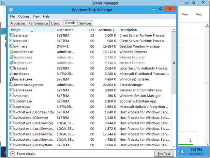Screen dimensions: 210x158
Task: Click the spoolsv.exe process icon
Action: tap(11, 101)
